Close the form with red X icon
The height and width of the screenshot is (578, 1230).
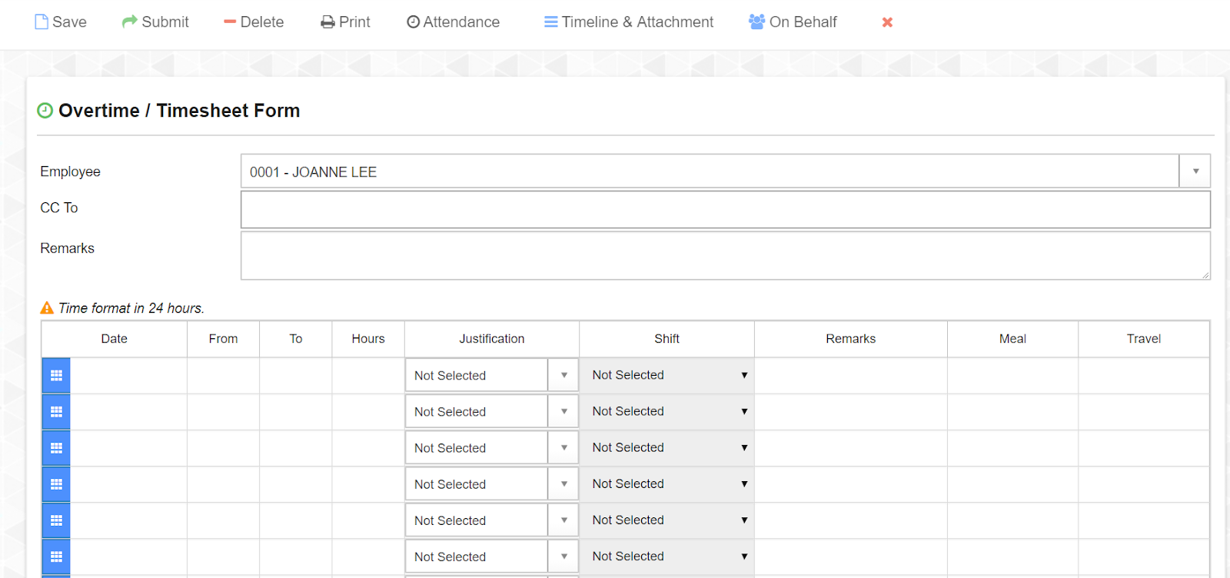click(887, 22)
